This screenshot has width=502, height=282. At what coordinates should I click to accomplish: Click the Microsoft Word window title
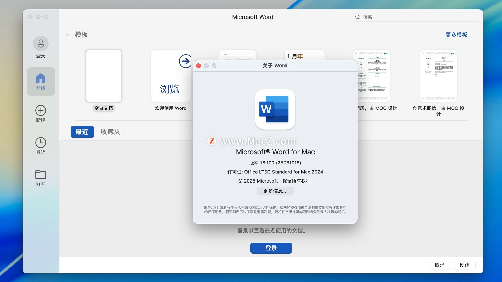(x=253, y=17)
